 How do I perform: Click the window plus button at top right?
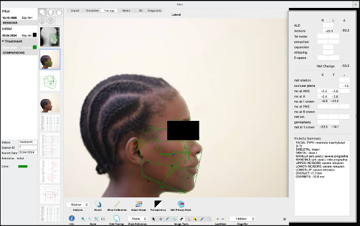(355, 4)
